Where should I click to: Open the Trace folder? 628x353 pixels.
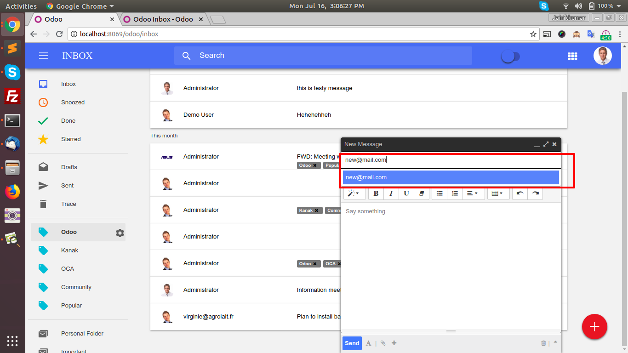69,204
